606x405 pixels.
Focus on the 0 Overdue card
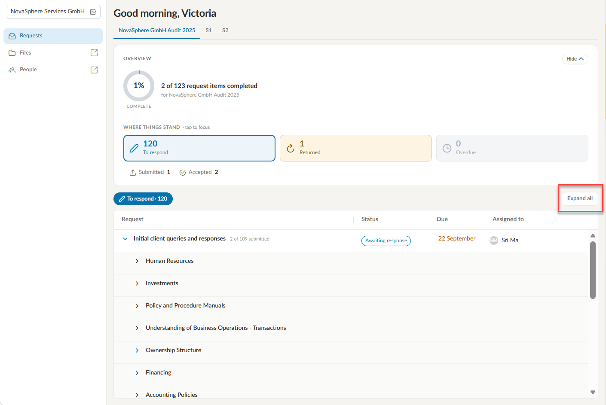(512, 148)
